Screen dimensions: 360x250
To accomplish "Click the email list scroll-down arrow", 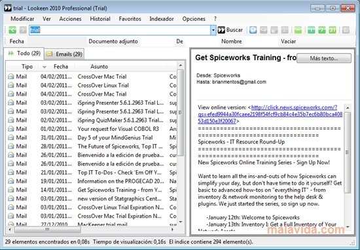I will click(181, 222).
